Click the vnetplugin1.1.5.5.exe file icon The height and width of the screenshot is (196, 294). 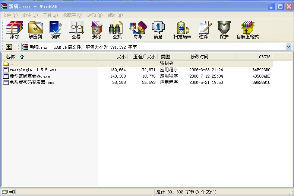click(x=6, y=70)
